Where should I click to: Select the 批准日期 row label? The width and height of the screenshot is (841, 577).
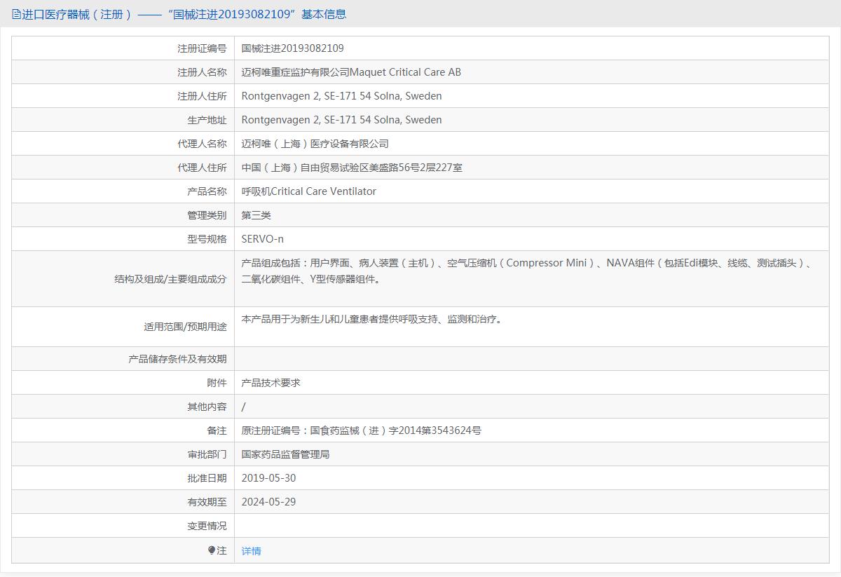pyautogui.click(x=207, y=478)
